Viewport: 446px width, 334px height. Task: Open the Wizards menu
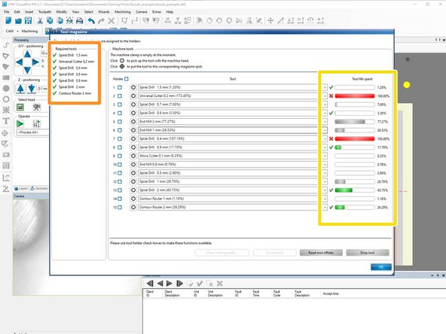coord(103,12)
